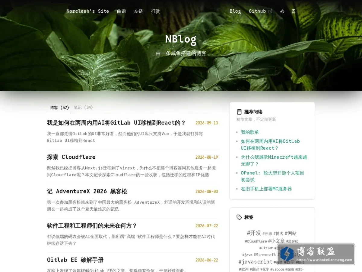Click the date 2026-08-03

coord(207,192)
